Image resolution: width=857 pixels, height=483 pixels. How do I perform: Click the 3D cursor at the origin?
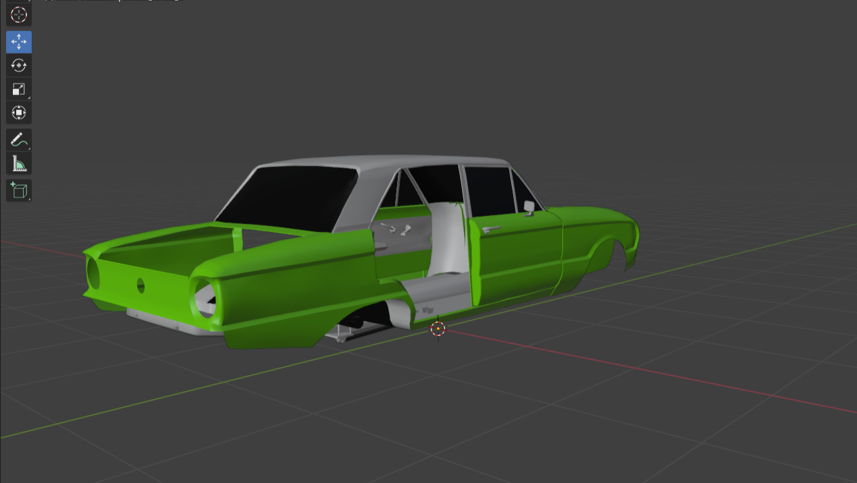click(x=438, y=329)
